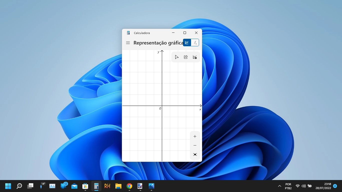This screenshot has height=192, width=342.
Task: Open Wi-Fi network settings in the tray
Action: pos(298,186)
